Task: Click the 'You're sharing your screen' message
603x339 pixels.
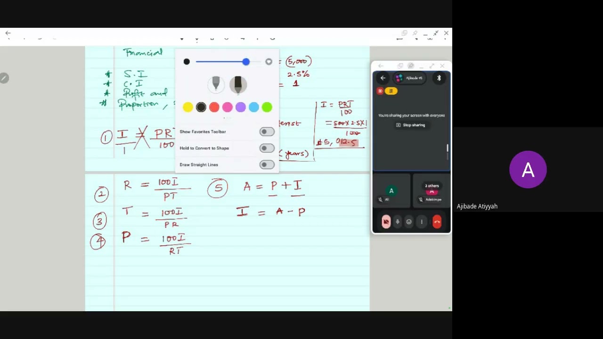Action: pyautogui.click(x=411, y=115)
